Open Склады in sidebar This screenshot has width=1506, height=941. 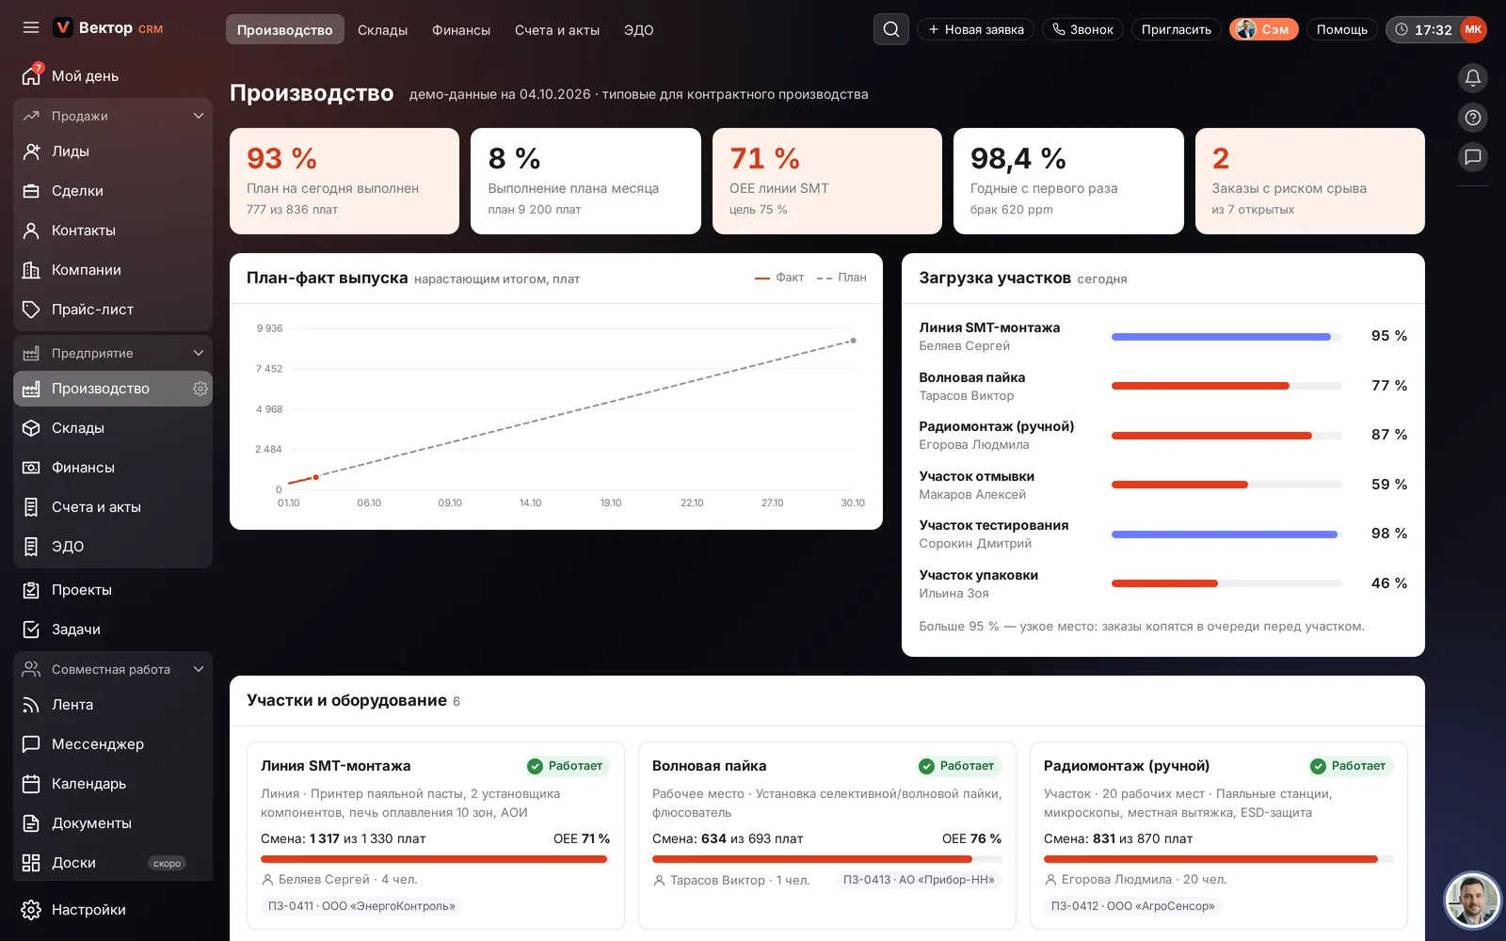(x=113, y=428)
